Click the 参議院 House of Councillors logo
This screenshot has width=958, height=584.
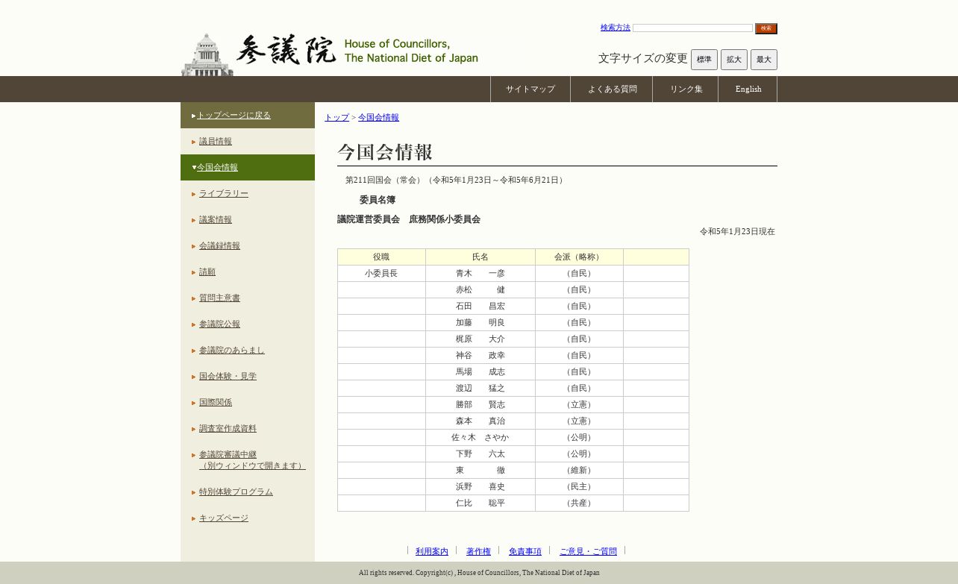click(329, 54)
